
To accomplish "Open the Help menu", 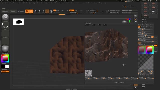I will point(105,3).
